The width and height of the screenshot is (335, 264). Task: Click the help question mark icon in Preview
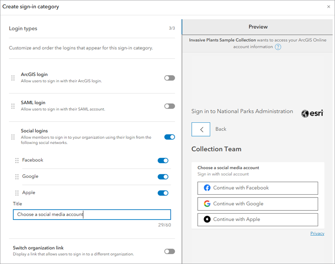coord(278,47)
